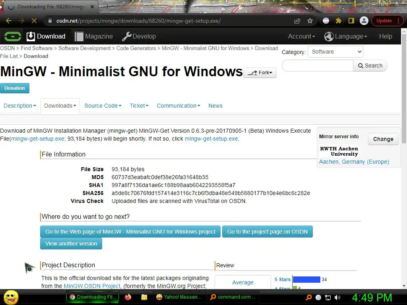Click the Code Generators breadcrumb
This screenshot has width=407, height=305.
coord(136,48)
